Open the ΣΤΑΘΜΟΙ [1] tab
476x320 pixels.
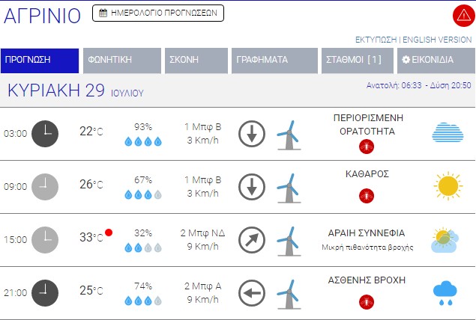click(356, 61)
